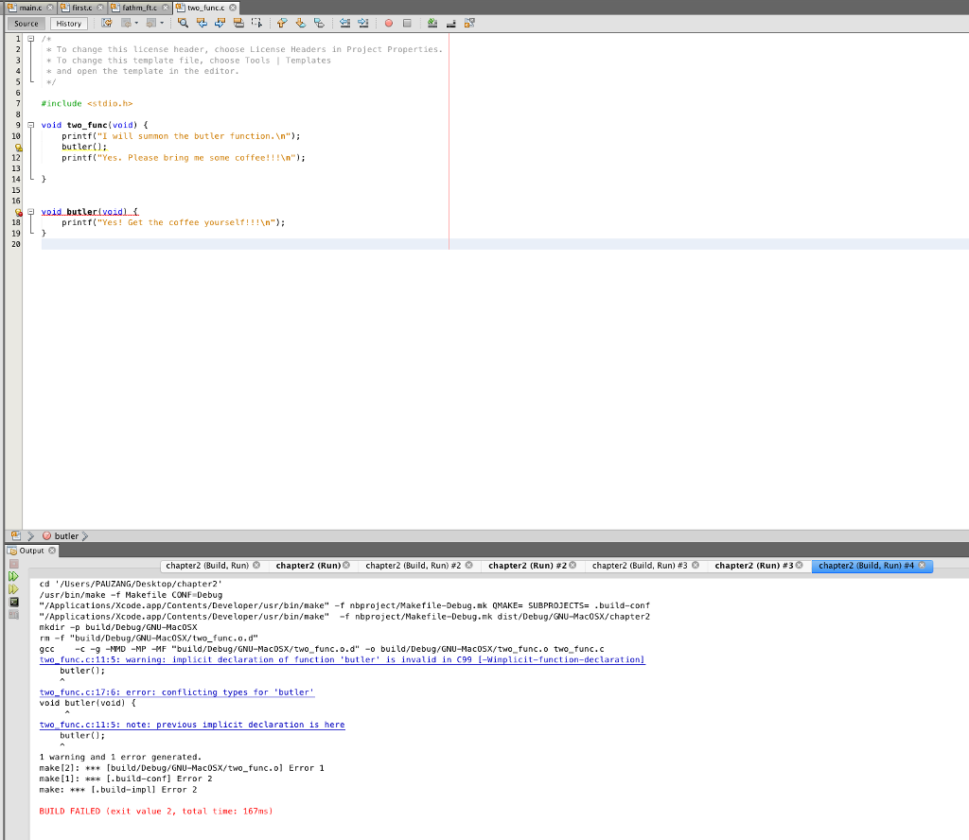Collapse the license comment fold on line 1
Image resolution: width=969 pixels, height=840 pixels.
click(x=31, y=38)
